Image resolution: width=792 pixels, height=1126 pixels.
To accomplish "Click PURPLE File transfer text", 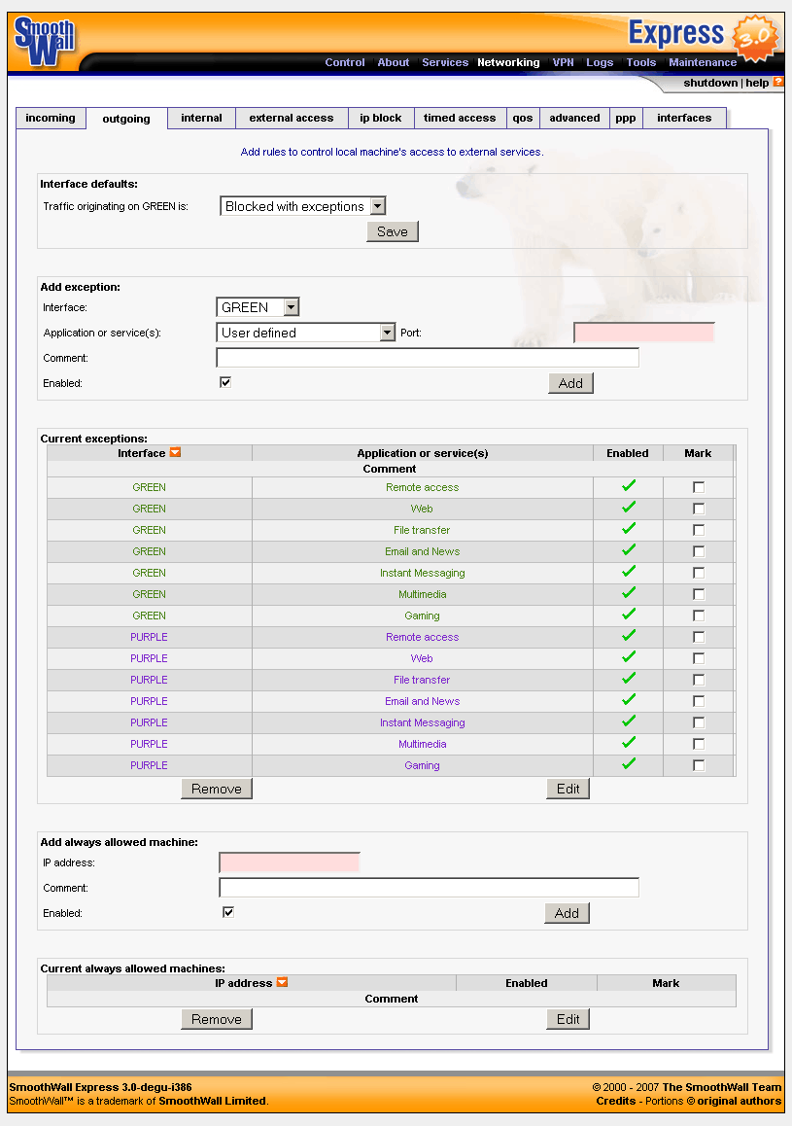I will tap(422, 680).
